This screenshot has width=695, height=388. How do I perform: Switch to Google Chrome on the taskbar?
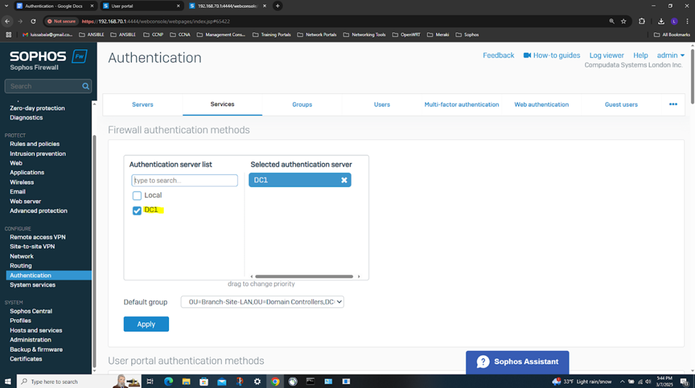pyautogui.click(x=275, y=382)
